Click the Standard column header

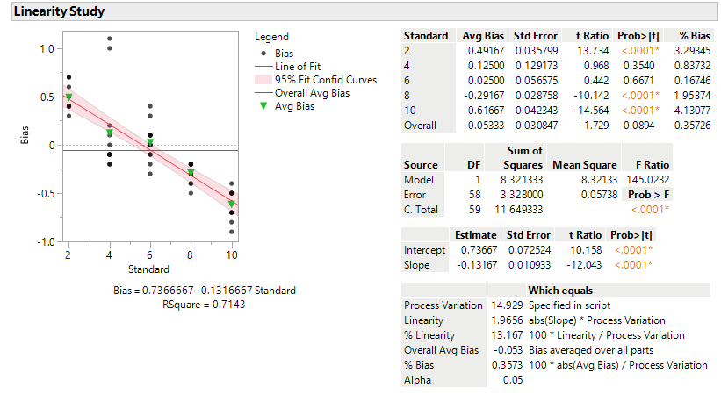[x=426, y=36]
